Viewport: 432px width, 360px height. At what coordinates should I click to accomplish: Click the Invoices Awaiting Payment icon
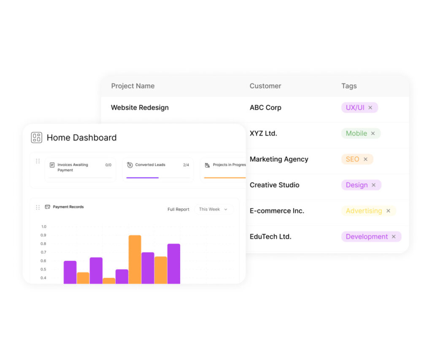click(52, 165)
